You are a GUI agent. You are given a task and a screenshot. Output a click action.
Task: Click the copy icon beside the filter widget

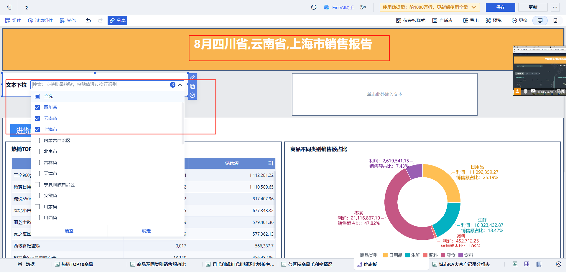coord(192,86)
